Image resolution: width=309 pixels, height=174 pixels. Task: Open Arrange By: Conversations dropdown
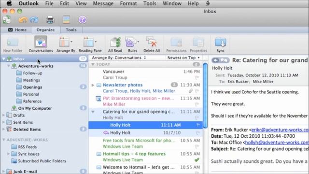coord(119,58)
